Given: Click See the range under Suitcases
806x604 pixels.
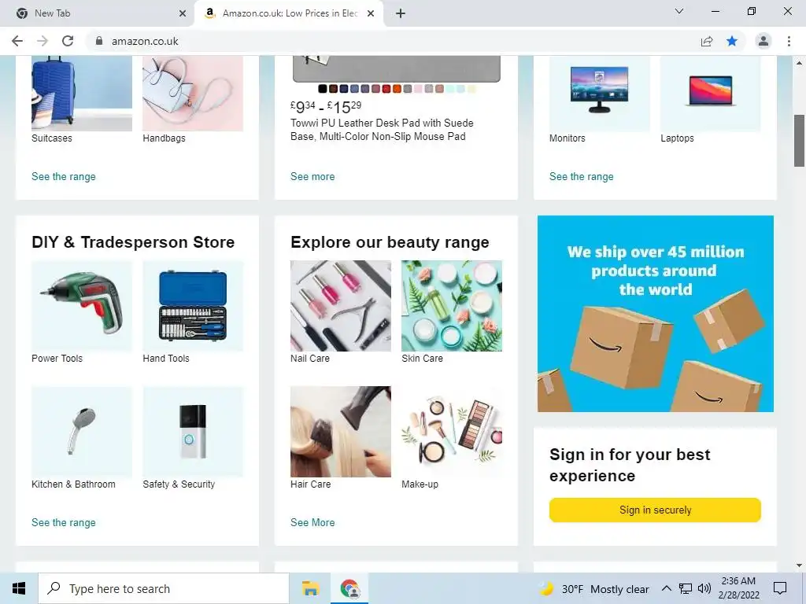Looking at the screenshot, I should (63, 177).
